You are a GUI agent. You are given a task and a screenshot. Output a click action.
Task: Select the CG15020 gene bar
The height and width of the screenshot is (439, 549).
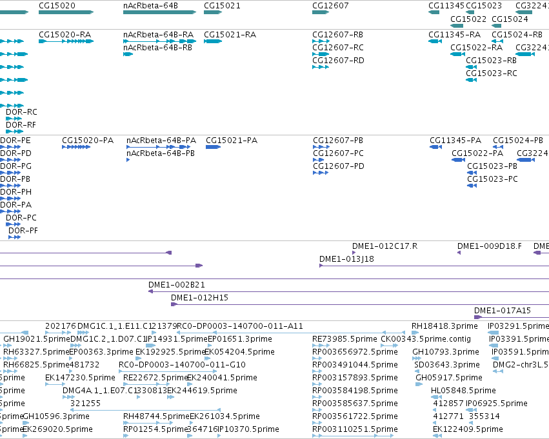66,12
